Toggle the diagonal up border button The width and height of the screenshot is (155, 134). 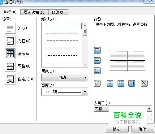point(97,83)
